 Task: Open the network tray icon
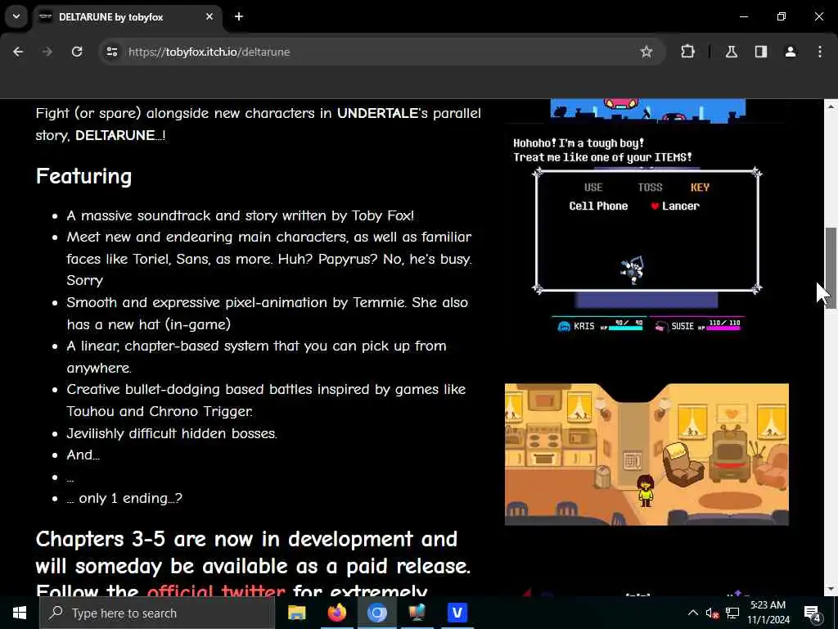[732, 613]
